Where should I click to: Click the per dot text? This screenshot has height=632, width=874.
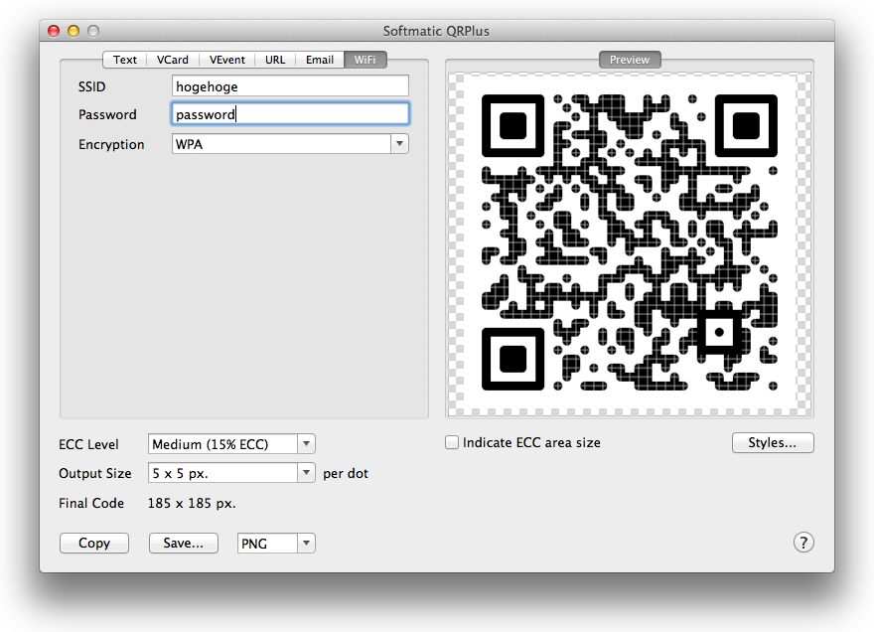click(346, 474)
